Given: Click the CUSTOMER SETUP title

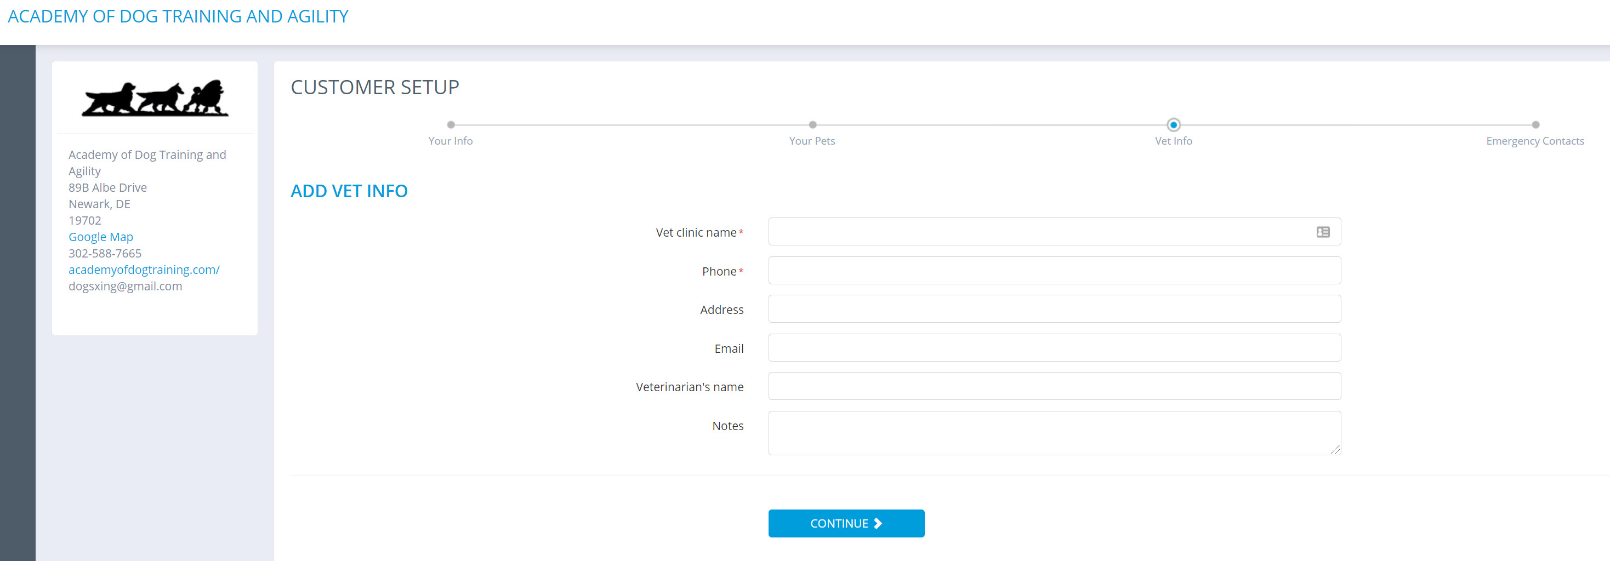Looking at the screenshot, I should tap(375, 88).
